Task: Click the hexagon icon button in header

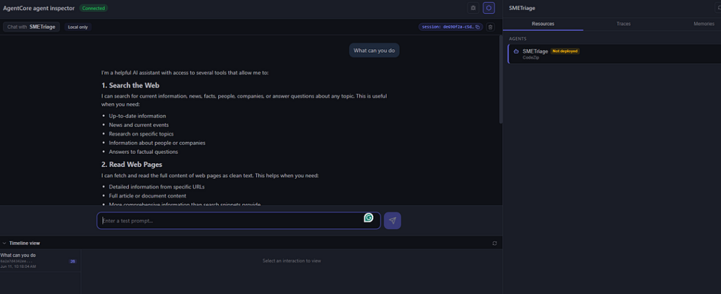Action: pos(489,8)
